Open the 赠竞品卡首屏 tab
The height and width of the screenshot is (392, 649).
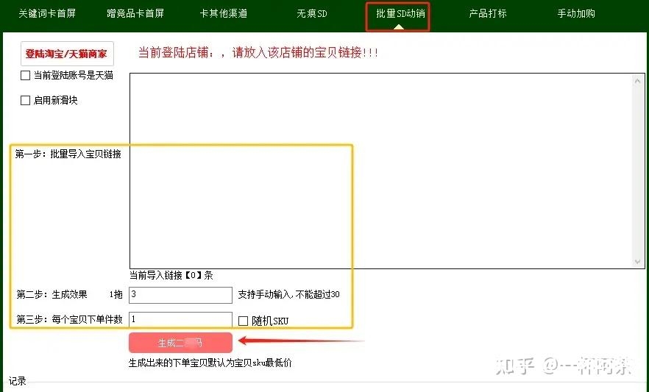tap(135, 13)
